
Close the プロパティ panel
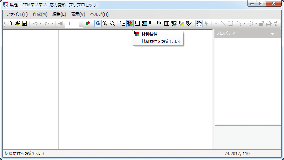pos(278,34)
